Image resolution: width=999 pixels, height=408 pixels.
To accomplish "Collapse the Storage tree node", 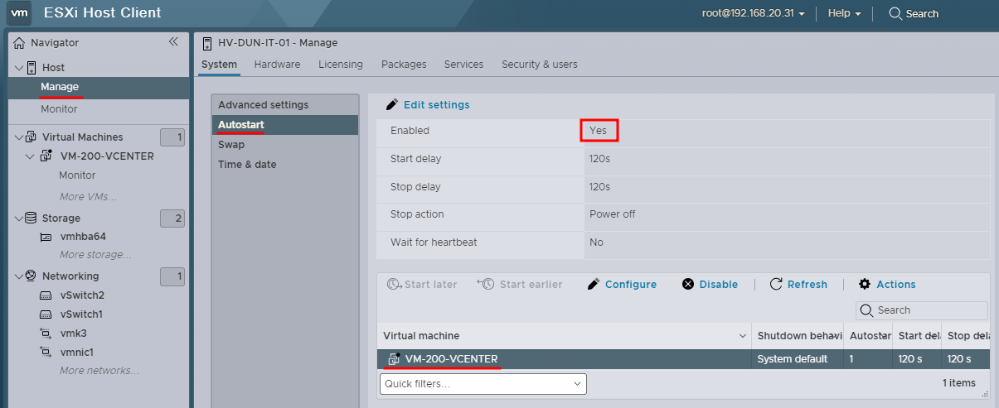I will point(18,218).
